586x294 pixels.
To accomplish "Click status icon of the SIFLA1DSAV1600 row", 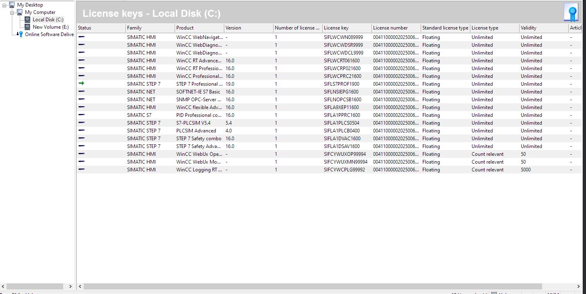I will coord(81,146).
